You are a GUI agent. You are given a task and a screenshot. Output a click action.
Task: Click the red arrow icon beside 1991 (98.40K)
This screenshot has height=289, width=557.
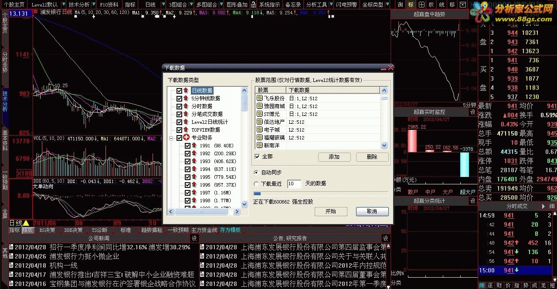pyautogui.click(x=194, y=146)
